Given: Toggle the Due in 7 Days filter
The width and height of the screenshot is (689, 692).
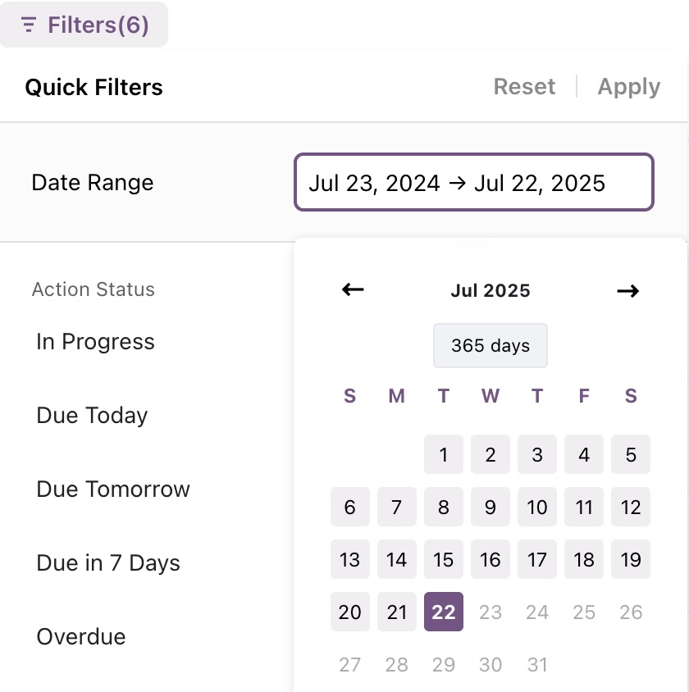Looking at the screenshot, I should point(108,563).
